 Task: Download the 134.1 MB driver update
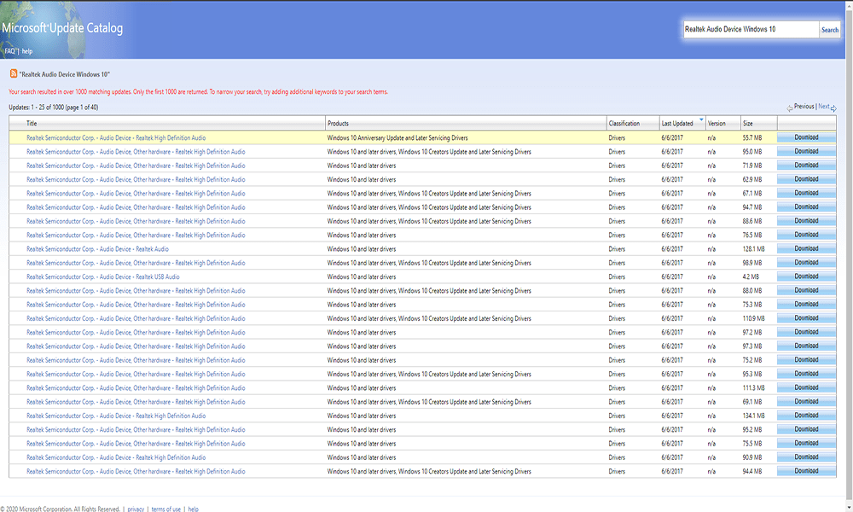pyautogui.click(x=806, y=416)
